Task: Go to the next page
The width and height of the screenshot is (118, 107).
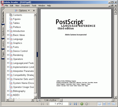Action: [x=71, y=104]
